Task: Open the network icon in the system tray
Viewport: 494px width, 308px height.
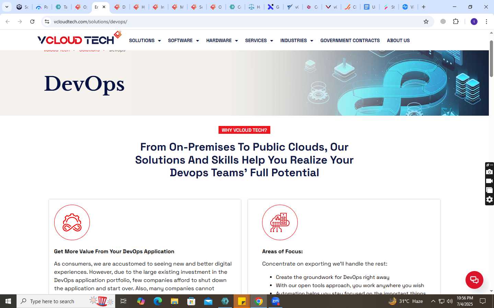Action: [x=442, y=301]
